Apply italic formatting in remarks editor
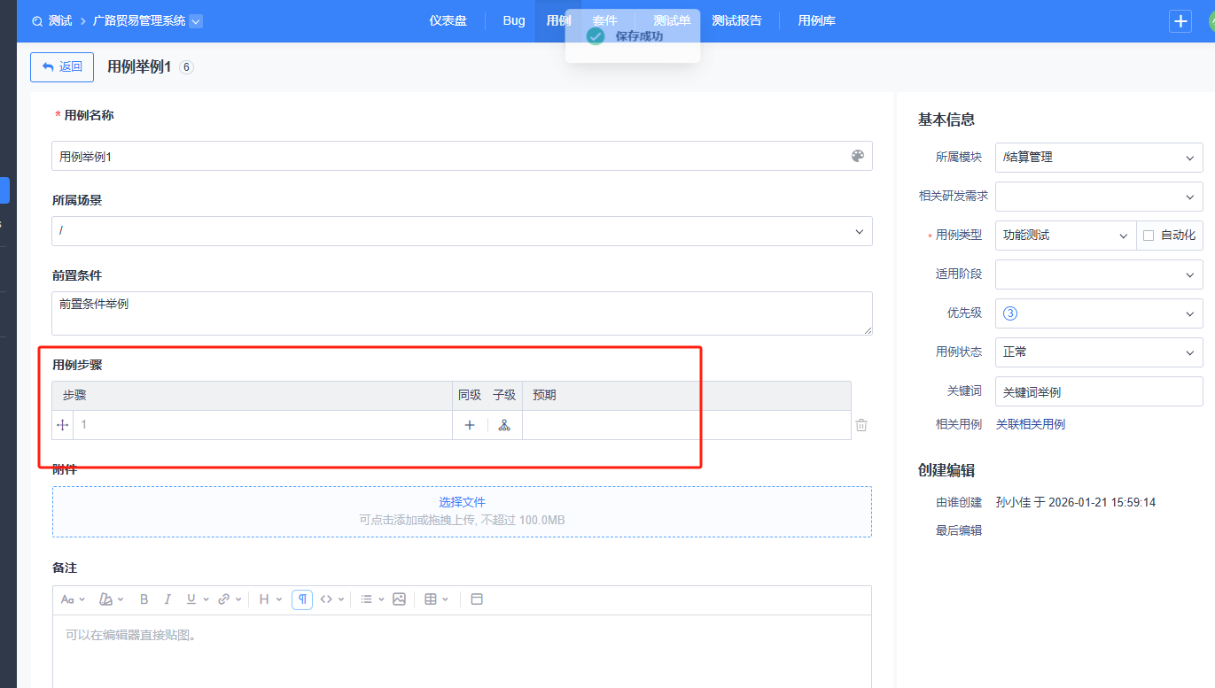This screenshot has height=688, width=1215. point(167,599)
